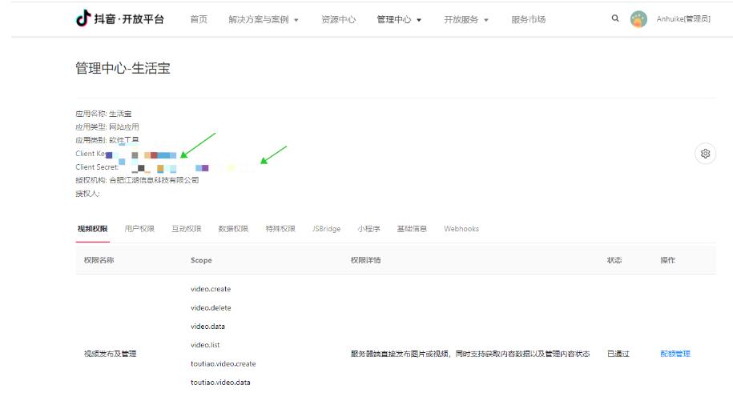The image size is (733, 397).
Task: Click the 应用名称: 生活宝 line
Action: pyautogui.click(x=104, y=114)
